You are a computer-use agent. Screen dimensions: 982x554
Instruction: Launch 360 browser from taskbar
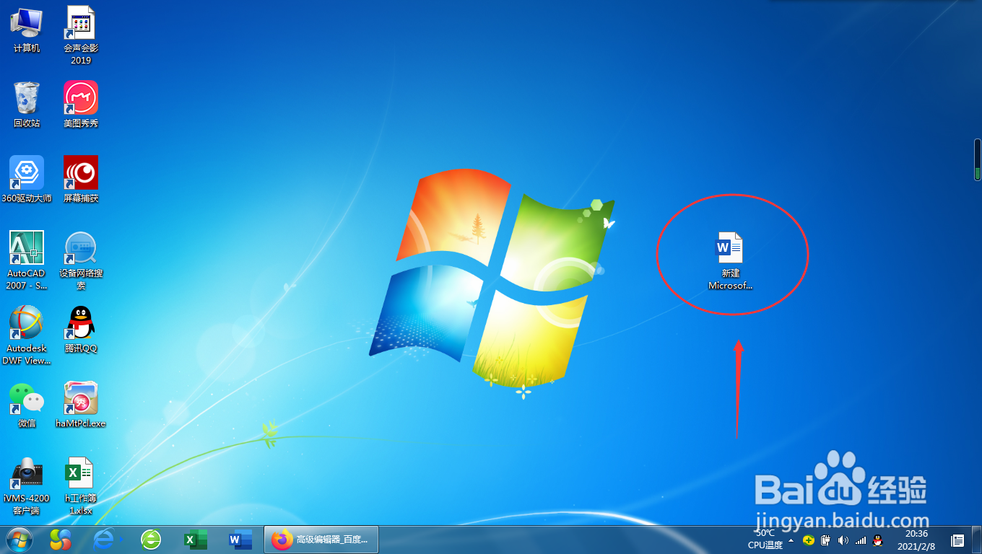coord(151,540)
